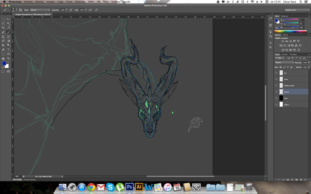The width and height of the screenshot is (311, 194).
Task: Open the layer blend mode Normal dropdown
Action: click(284, 62)
